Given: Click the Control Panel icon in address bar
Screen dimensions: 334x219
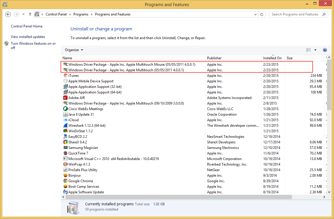Looking at the screenshot, I should (37, 14).
